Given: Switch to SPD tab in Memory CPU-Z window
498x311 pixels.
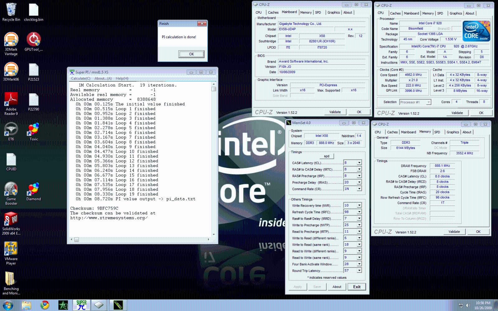Looking at the screenshot, I should (437, 132).
